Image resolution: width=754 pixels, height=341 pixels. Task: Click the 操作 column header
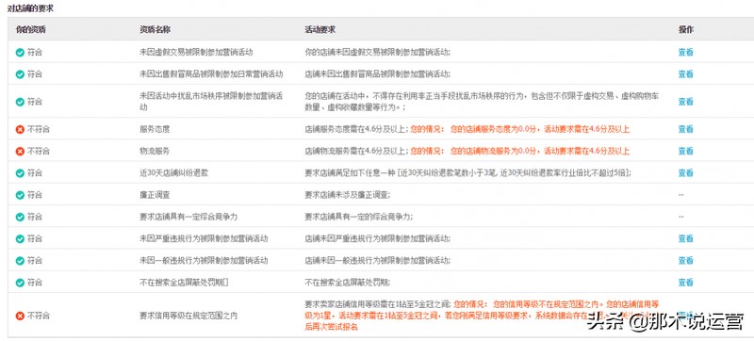click(x=686, y=30)
